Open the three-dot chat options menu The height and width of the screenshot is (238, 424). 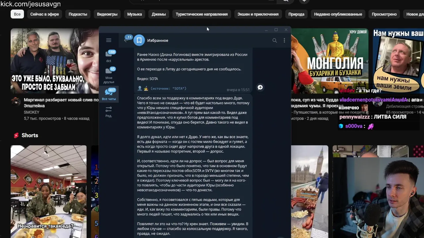tap(284, 40)
